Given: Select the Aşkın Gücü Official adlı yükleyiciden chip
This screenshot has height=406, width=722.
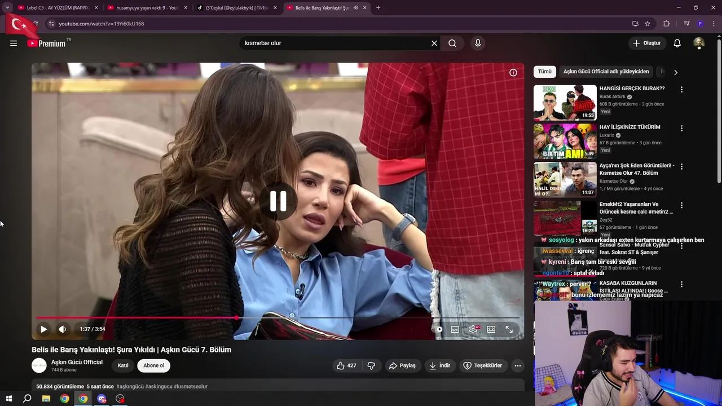Looking at the screenshot, I should pyautogui.click(x=606, y=72).
